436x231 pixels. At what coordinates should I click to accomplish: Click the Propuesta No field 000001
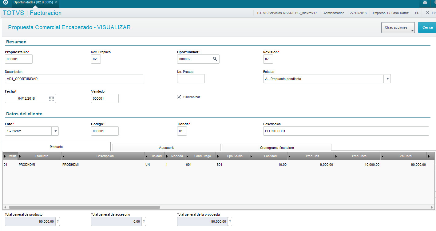point(19,59)
